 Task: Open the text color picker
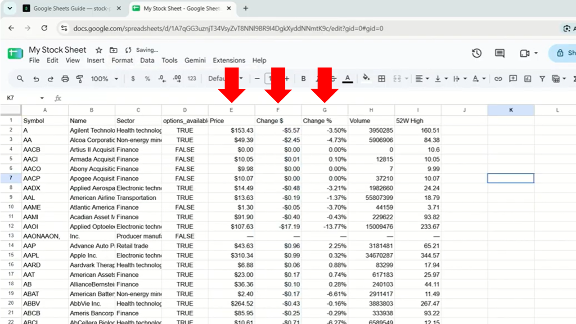click(x=347, y=79)
